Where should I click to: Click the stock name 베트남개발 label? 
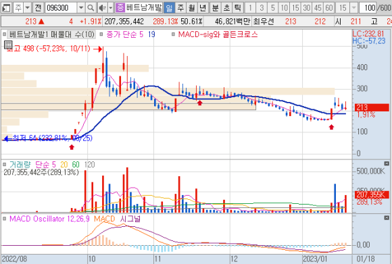pyautogui.click(x=143, y=8)
